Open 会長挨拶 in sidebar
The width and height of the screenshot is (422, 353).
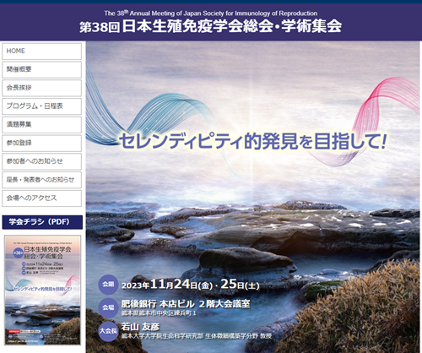(x=41, y=88)
